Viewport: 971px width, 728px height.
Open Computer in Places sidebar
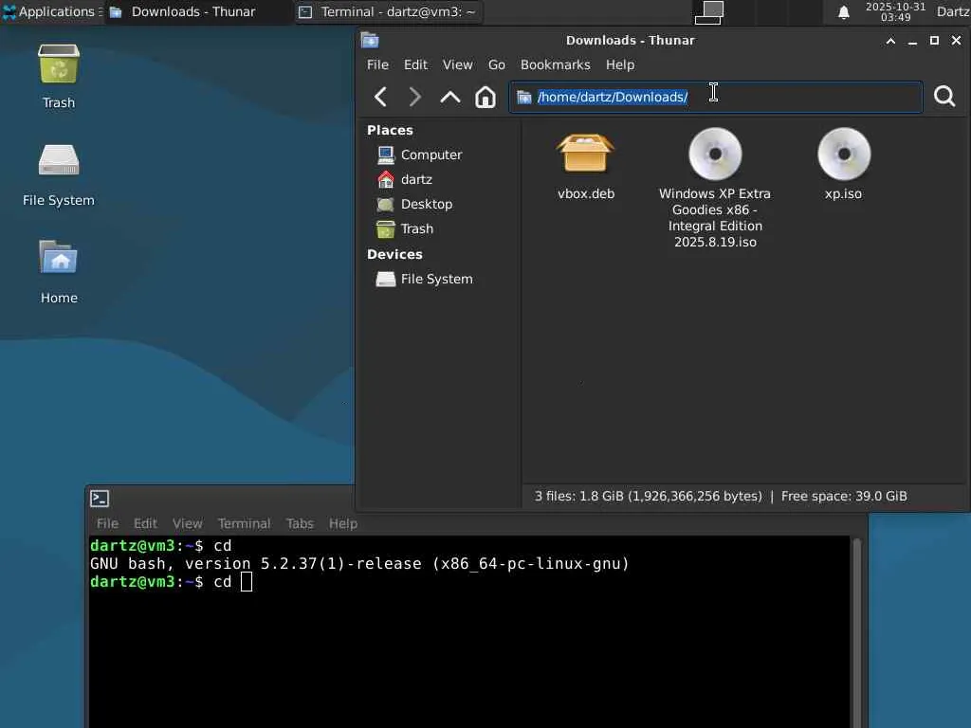click(x=420, y=155)
